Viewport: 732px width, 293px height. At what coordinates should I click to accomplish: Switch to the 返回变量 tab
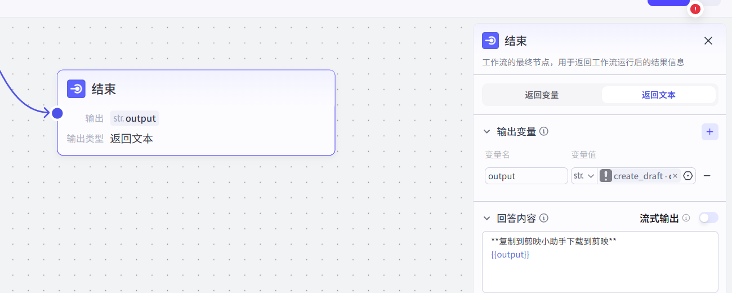coord(542,95)
